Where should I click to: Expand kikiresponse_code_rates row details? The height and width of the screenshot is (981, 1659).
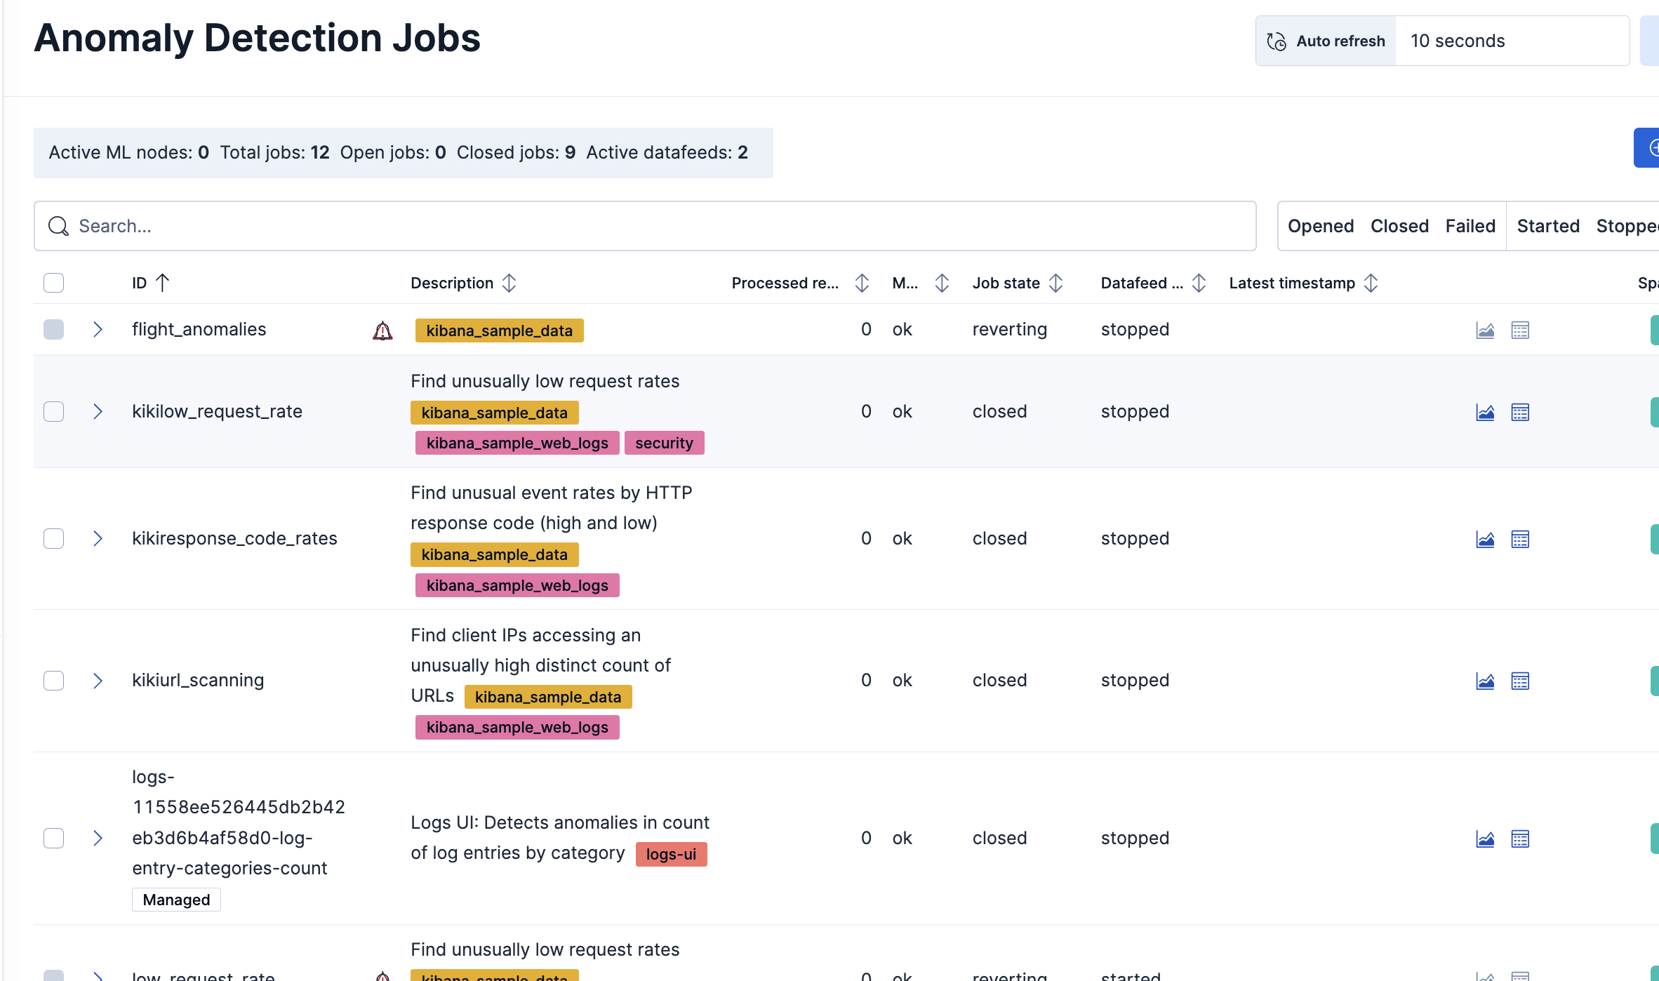click(98, 538)
